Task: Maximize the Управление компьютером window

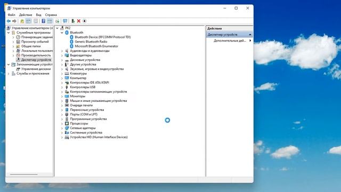Action: point(236,8)
